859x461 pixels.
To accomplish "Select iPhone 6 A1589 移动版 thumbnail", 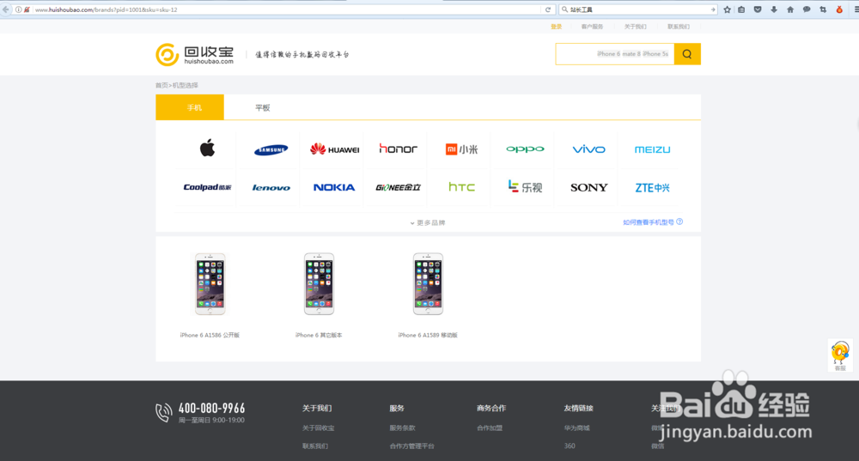I will pos(428,283).
